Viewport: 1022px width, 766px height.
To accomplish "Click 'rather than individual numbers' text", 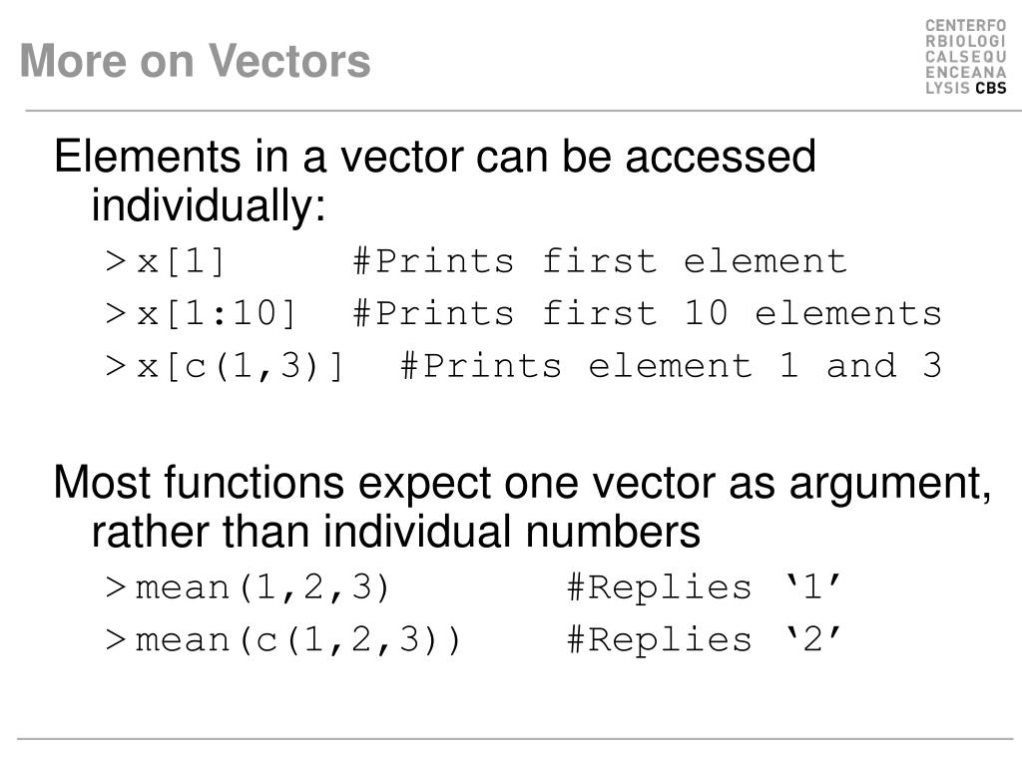I will tap(395, 531).
